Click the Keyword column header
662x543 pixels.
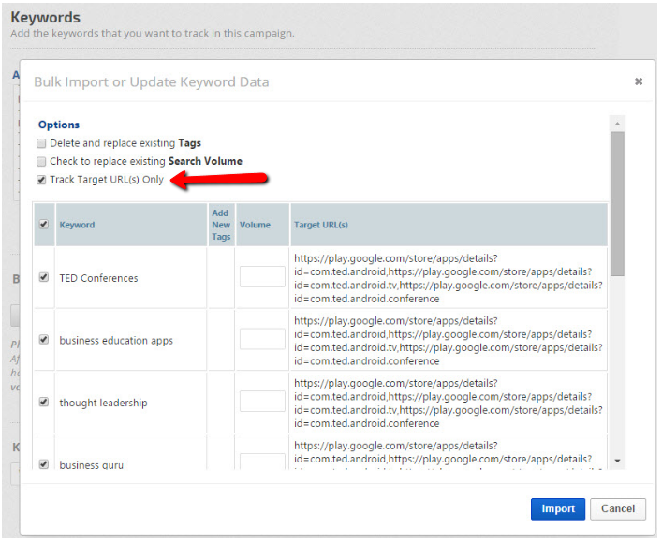pos(77,225)
